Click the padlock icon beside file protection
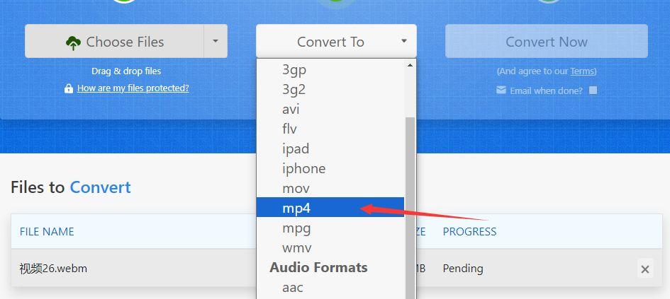 coord(69,89)
